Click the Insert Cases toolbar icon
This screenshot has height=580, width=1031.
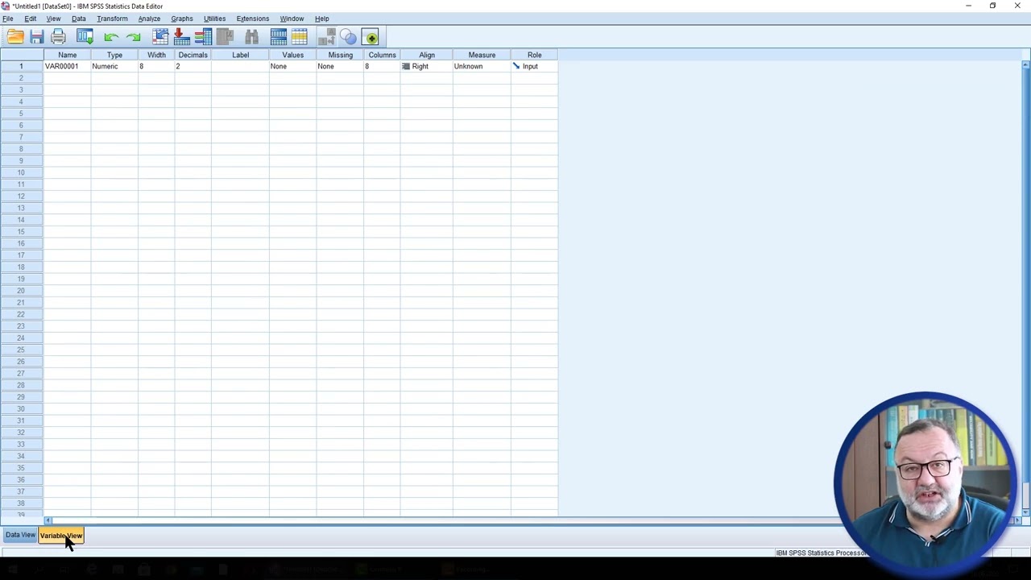[x=278, y=37]
